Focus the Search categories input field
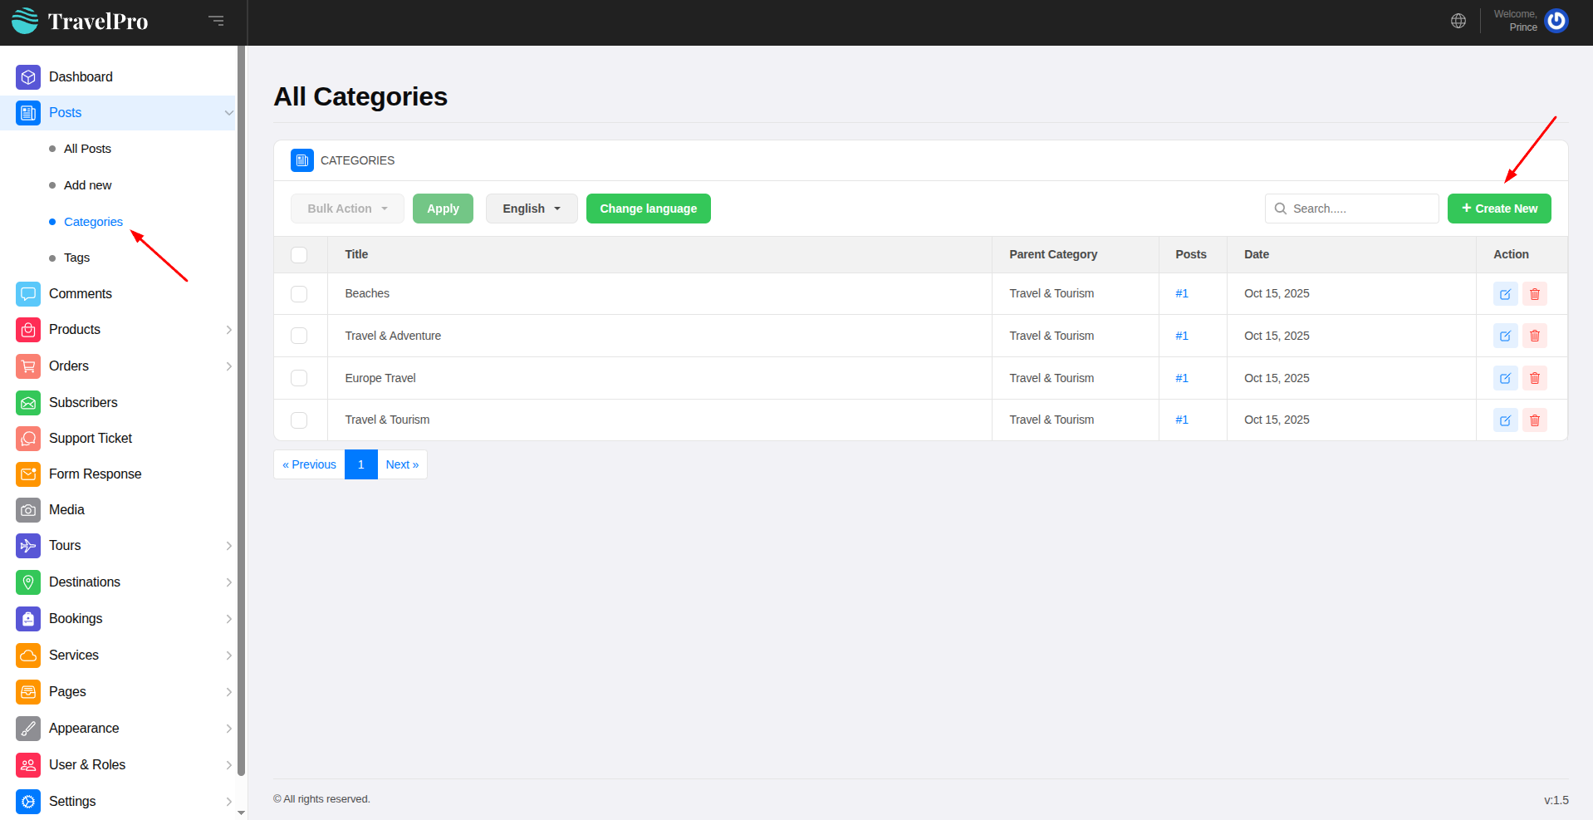This screenshot has width=1593, height=820. click(1352, 209)
